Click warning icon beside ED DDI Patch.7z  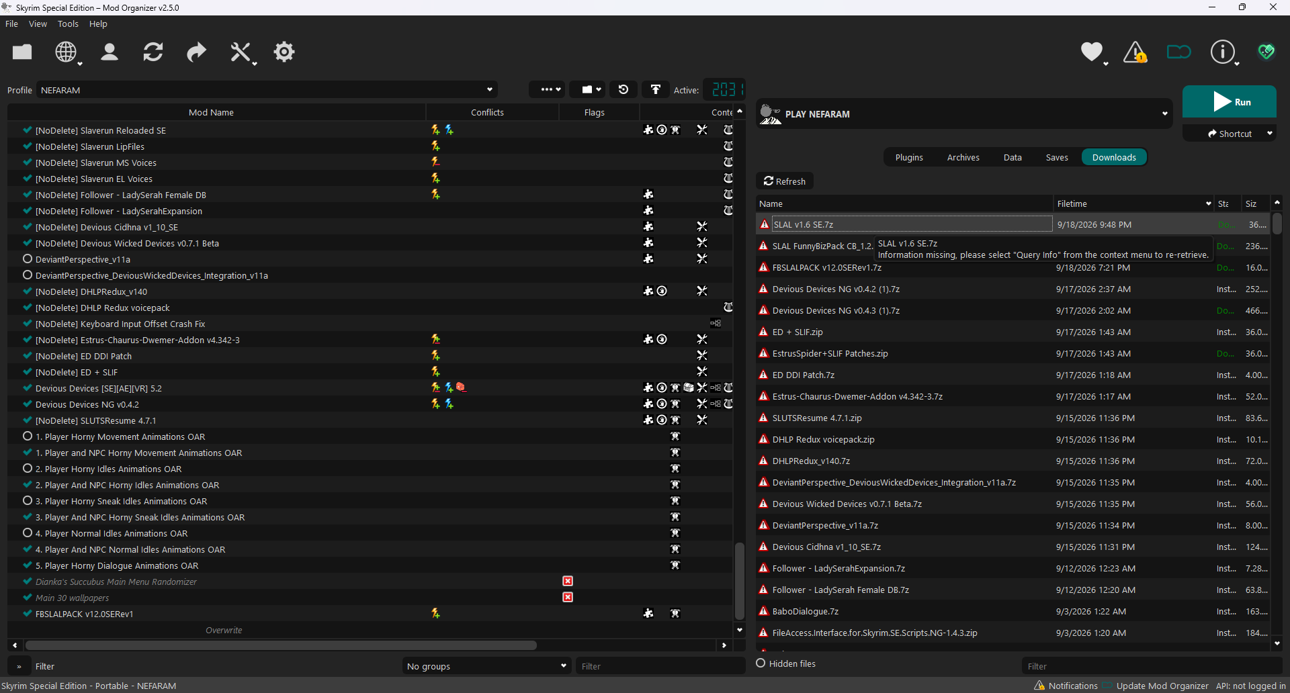[763, 375]
